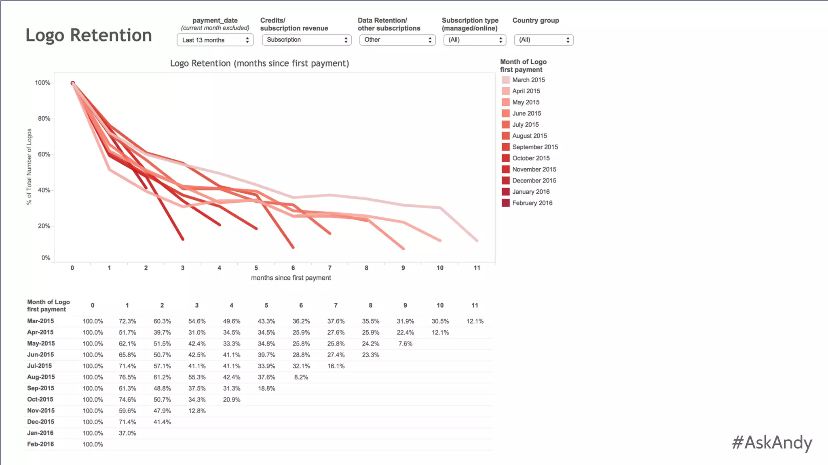Select October 2015 legend color square
828x465 pixels.
coord(505,158)
